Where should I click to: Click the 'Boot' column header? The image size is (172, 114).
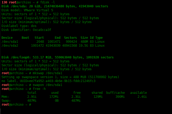click(x=25, y=38)
